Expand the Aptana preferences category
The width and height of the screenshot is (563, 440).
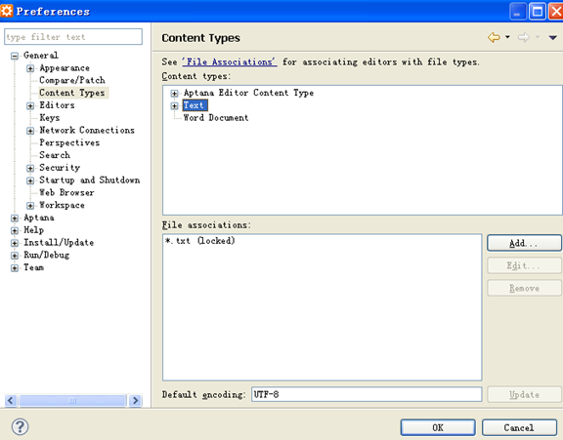[x=15, y=218]
